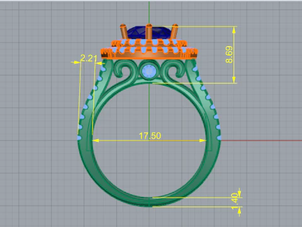Select the round light-blue stone between the scrolls
The image size is (302, 227).
tap(149, 71)
